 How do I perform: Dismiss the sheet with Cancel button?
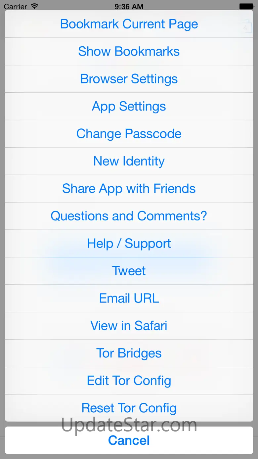pos(129,440)
